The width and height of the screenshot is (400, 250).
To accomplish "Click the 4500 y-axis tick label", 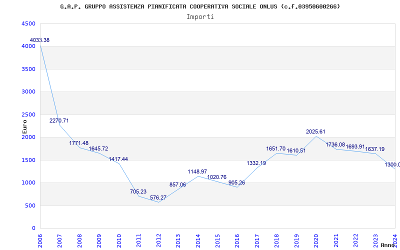I will tap(29, 23).
